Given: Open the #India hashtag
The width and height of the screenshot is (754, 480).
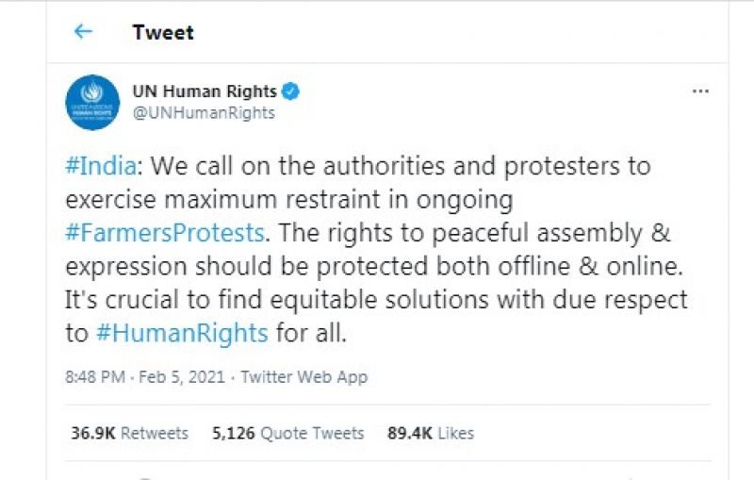Looking at the screenshot, I should [x=101, y=167].
